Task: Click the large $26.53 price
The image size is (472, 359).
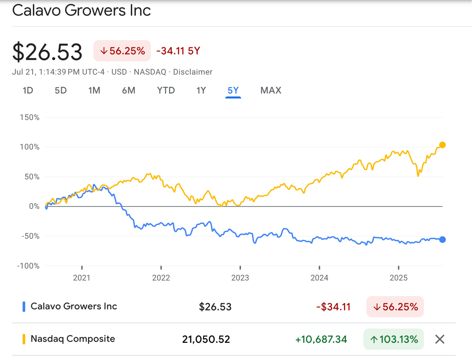Action: pos(47,52)
